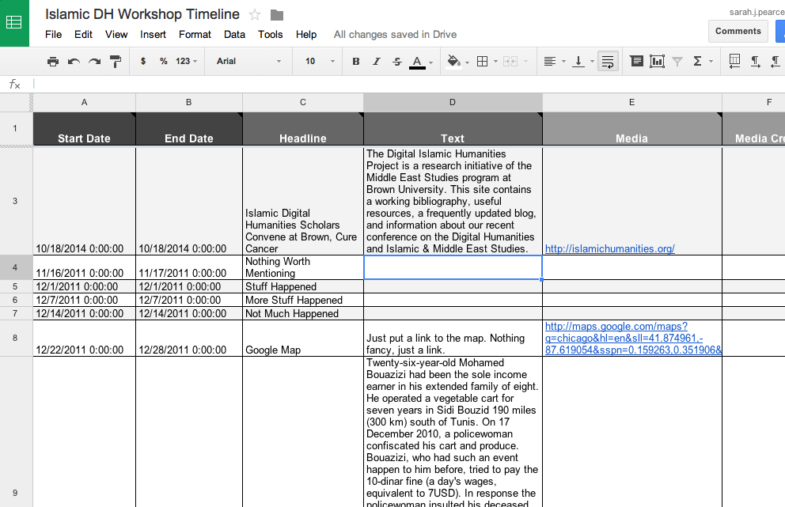Image resolution: width=785 pixels, height=507 pixels.
Task: Open the Format menu
Action: click(195, 35)
